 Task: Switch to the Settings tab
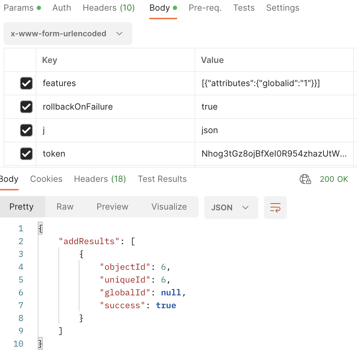(282, 7)
